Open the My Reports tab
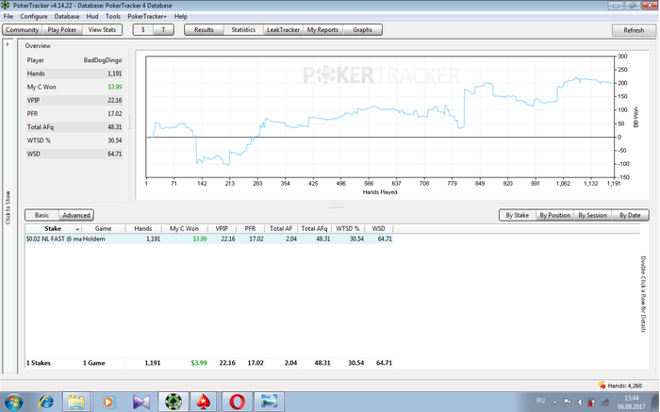Viewport: 660px width, 412px height. coord(322,30)
